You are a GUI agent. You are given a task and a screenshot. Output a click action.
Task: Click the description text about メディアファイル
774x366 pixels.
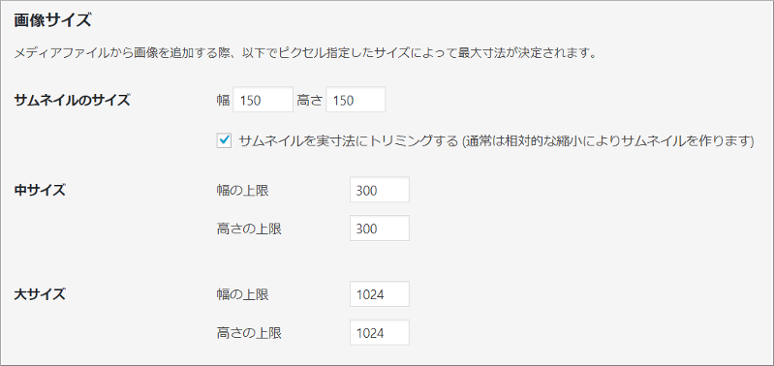coord(306,53)
